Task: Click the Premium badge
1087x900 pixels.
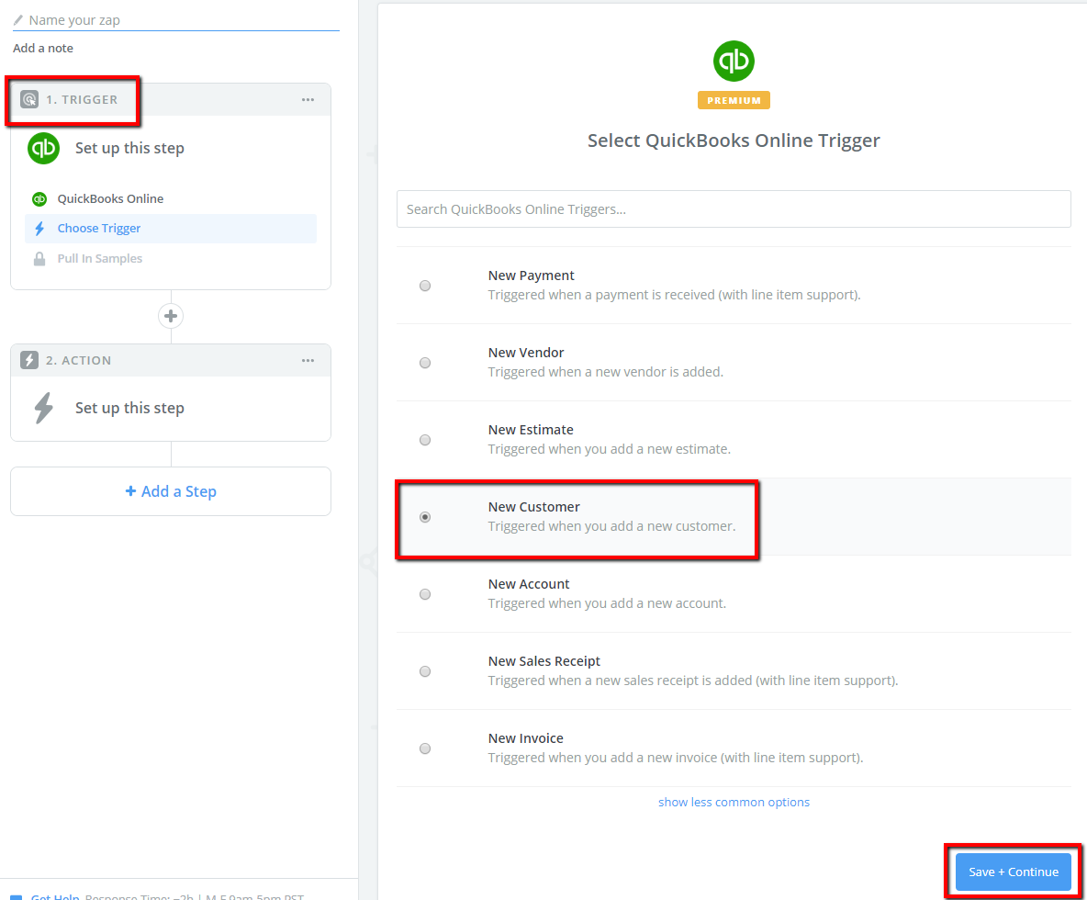Action: pos(734,100)
